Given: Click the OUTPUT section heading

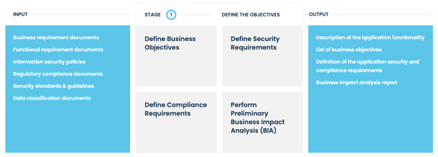Looking at the screenshot, I should (319, 15).
